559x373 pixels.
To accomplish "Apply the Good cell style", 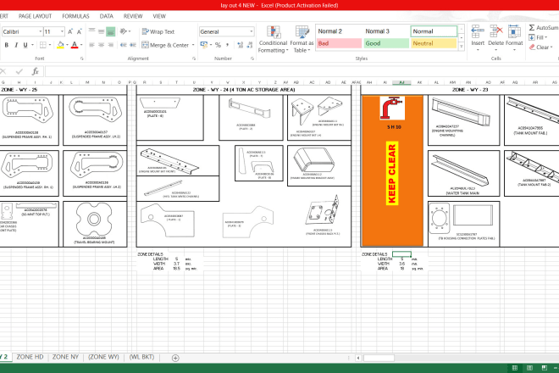I will 386,43.
